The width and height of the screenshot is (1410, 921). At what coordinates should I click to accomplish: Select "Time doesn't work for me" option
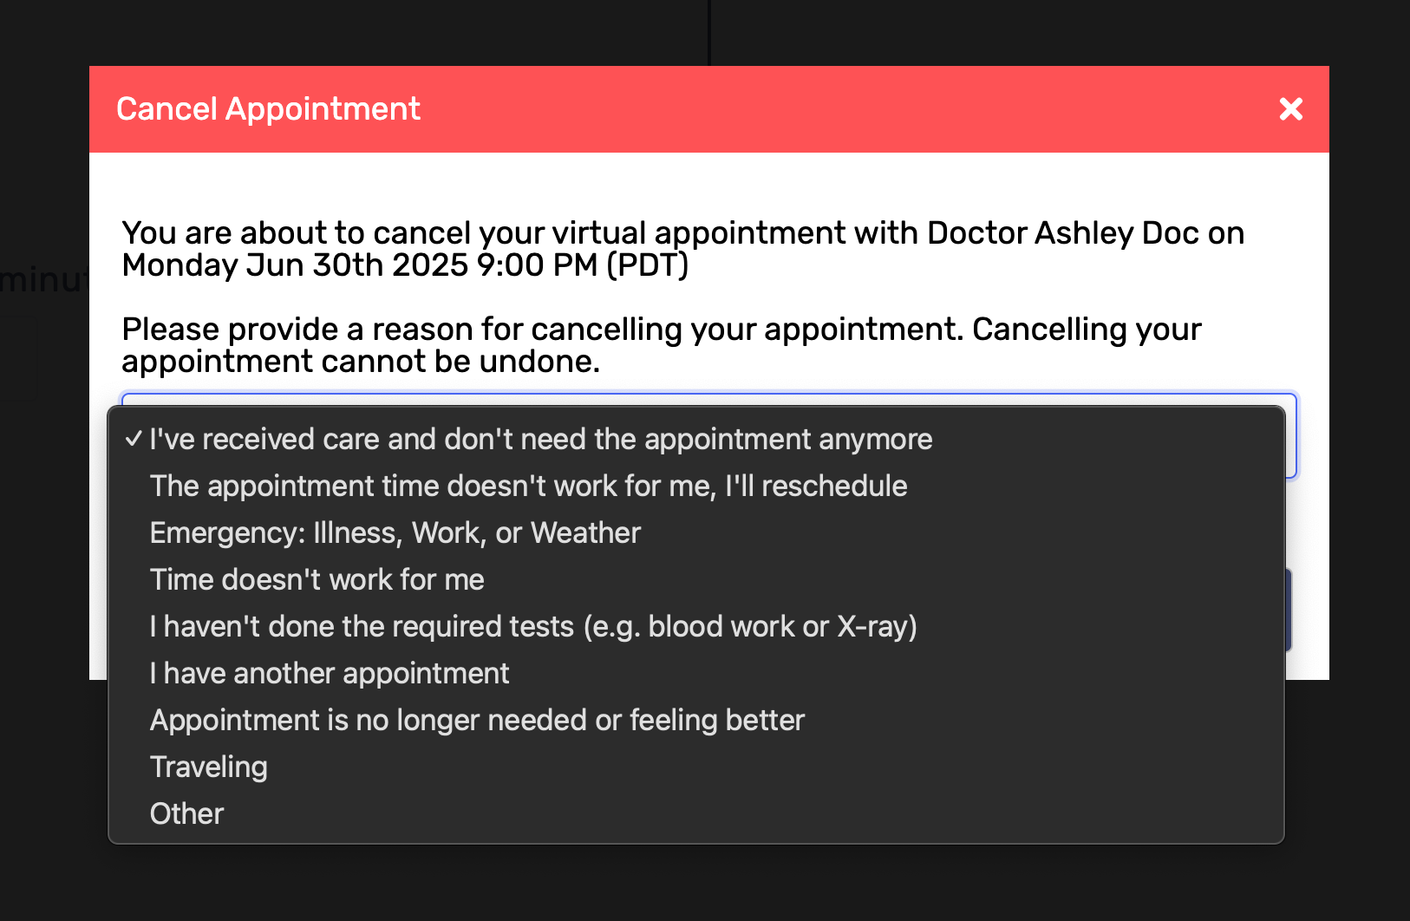pos(317,580)
